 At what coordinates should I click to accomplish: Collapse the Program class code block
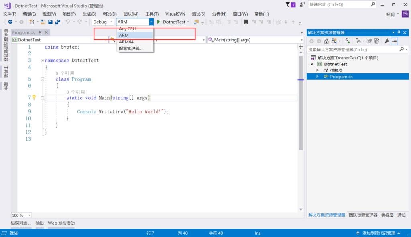pos(42,79)
